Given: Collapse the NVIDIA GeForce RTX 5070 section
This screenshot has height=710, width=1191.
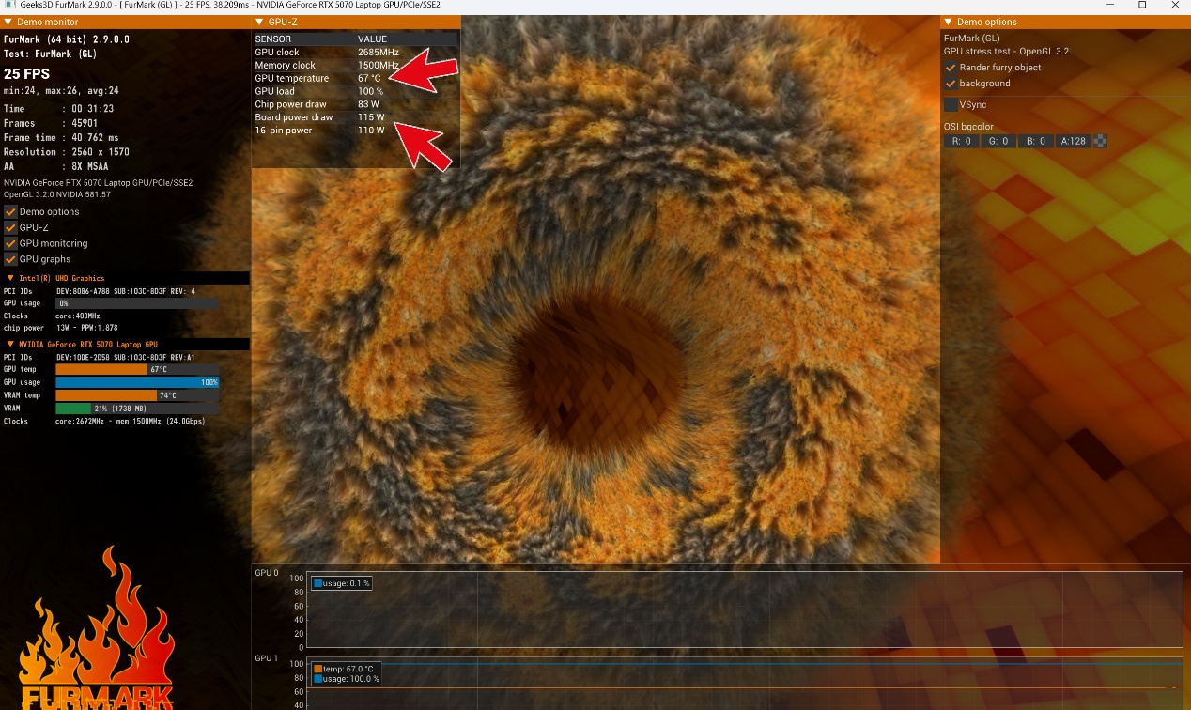Looking at the screenshot, I should [x=10, y=345].
